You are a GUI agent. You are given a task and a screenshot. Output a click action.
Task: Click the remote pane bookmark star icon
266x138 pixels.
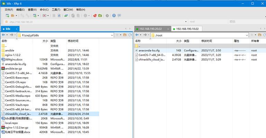pyautogui.click(x=252, y=35)
